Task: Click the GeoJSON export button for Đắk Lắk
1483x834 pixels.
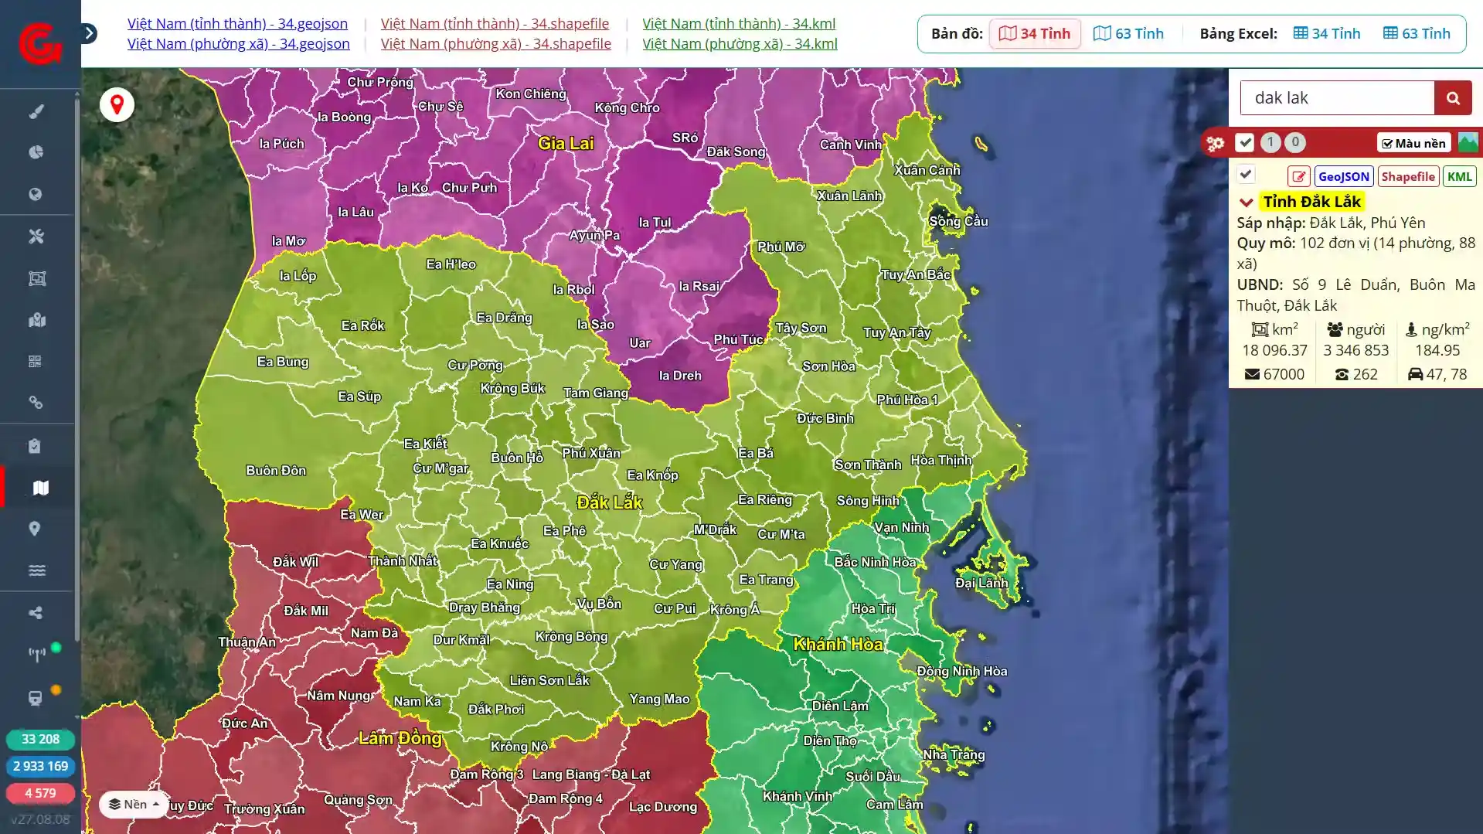Action: click(1344, 176)
